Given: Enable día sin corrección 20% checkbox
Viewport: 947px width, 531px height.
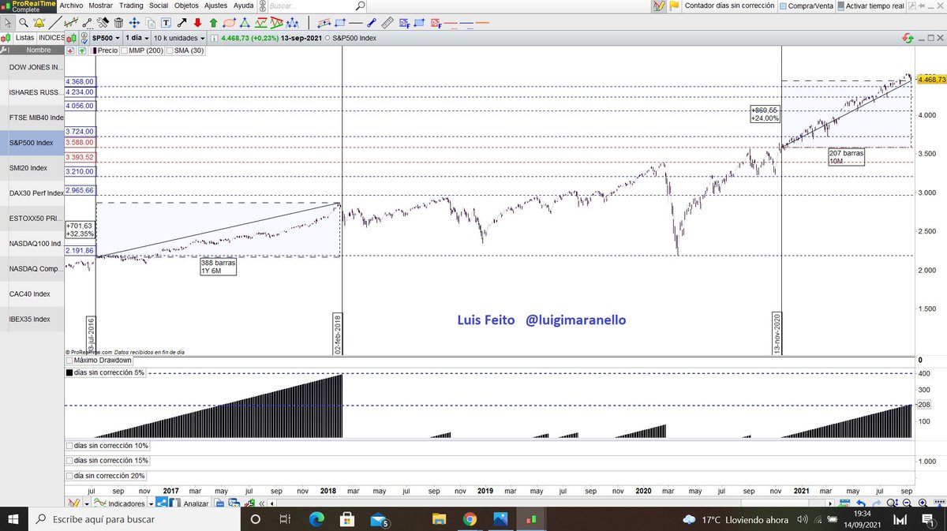Looking at the screenshot, I should coord(69,476).
